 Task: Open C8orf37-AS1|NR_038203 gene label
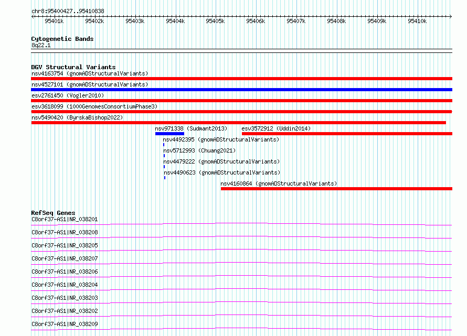(x=65, y=298)
